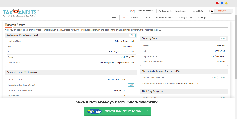Edit Tax Withheld and Adjustment

click(x=131, y=85)
